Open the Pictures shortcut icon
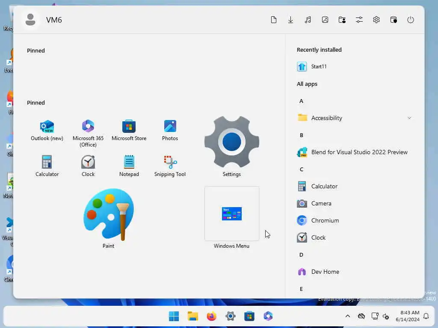 pyautogui.click(x=325, y=20)
